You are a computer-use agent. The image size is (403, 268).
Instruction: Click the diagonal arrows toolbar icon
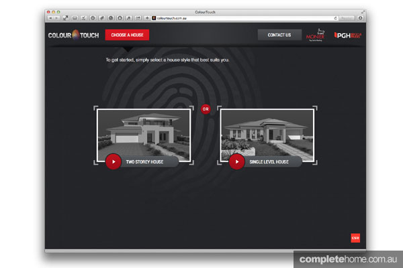[x=66, y=18]
